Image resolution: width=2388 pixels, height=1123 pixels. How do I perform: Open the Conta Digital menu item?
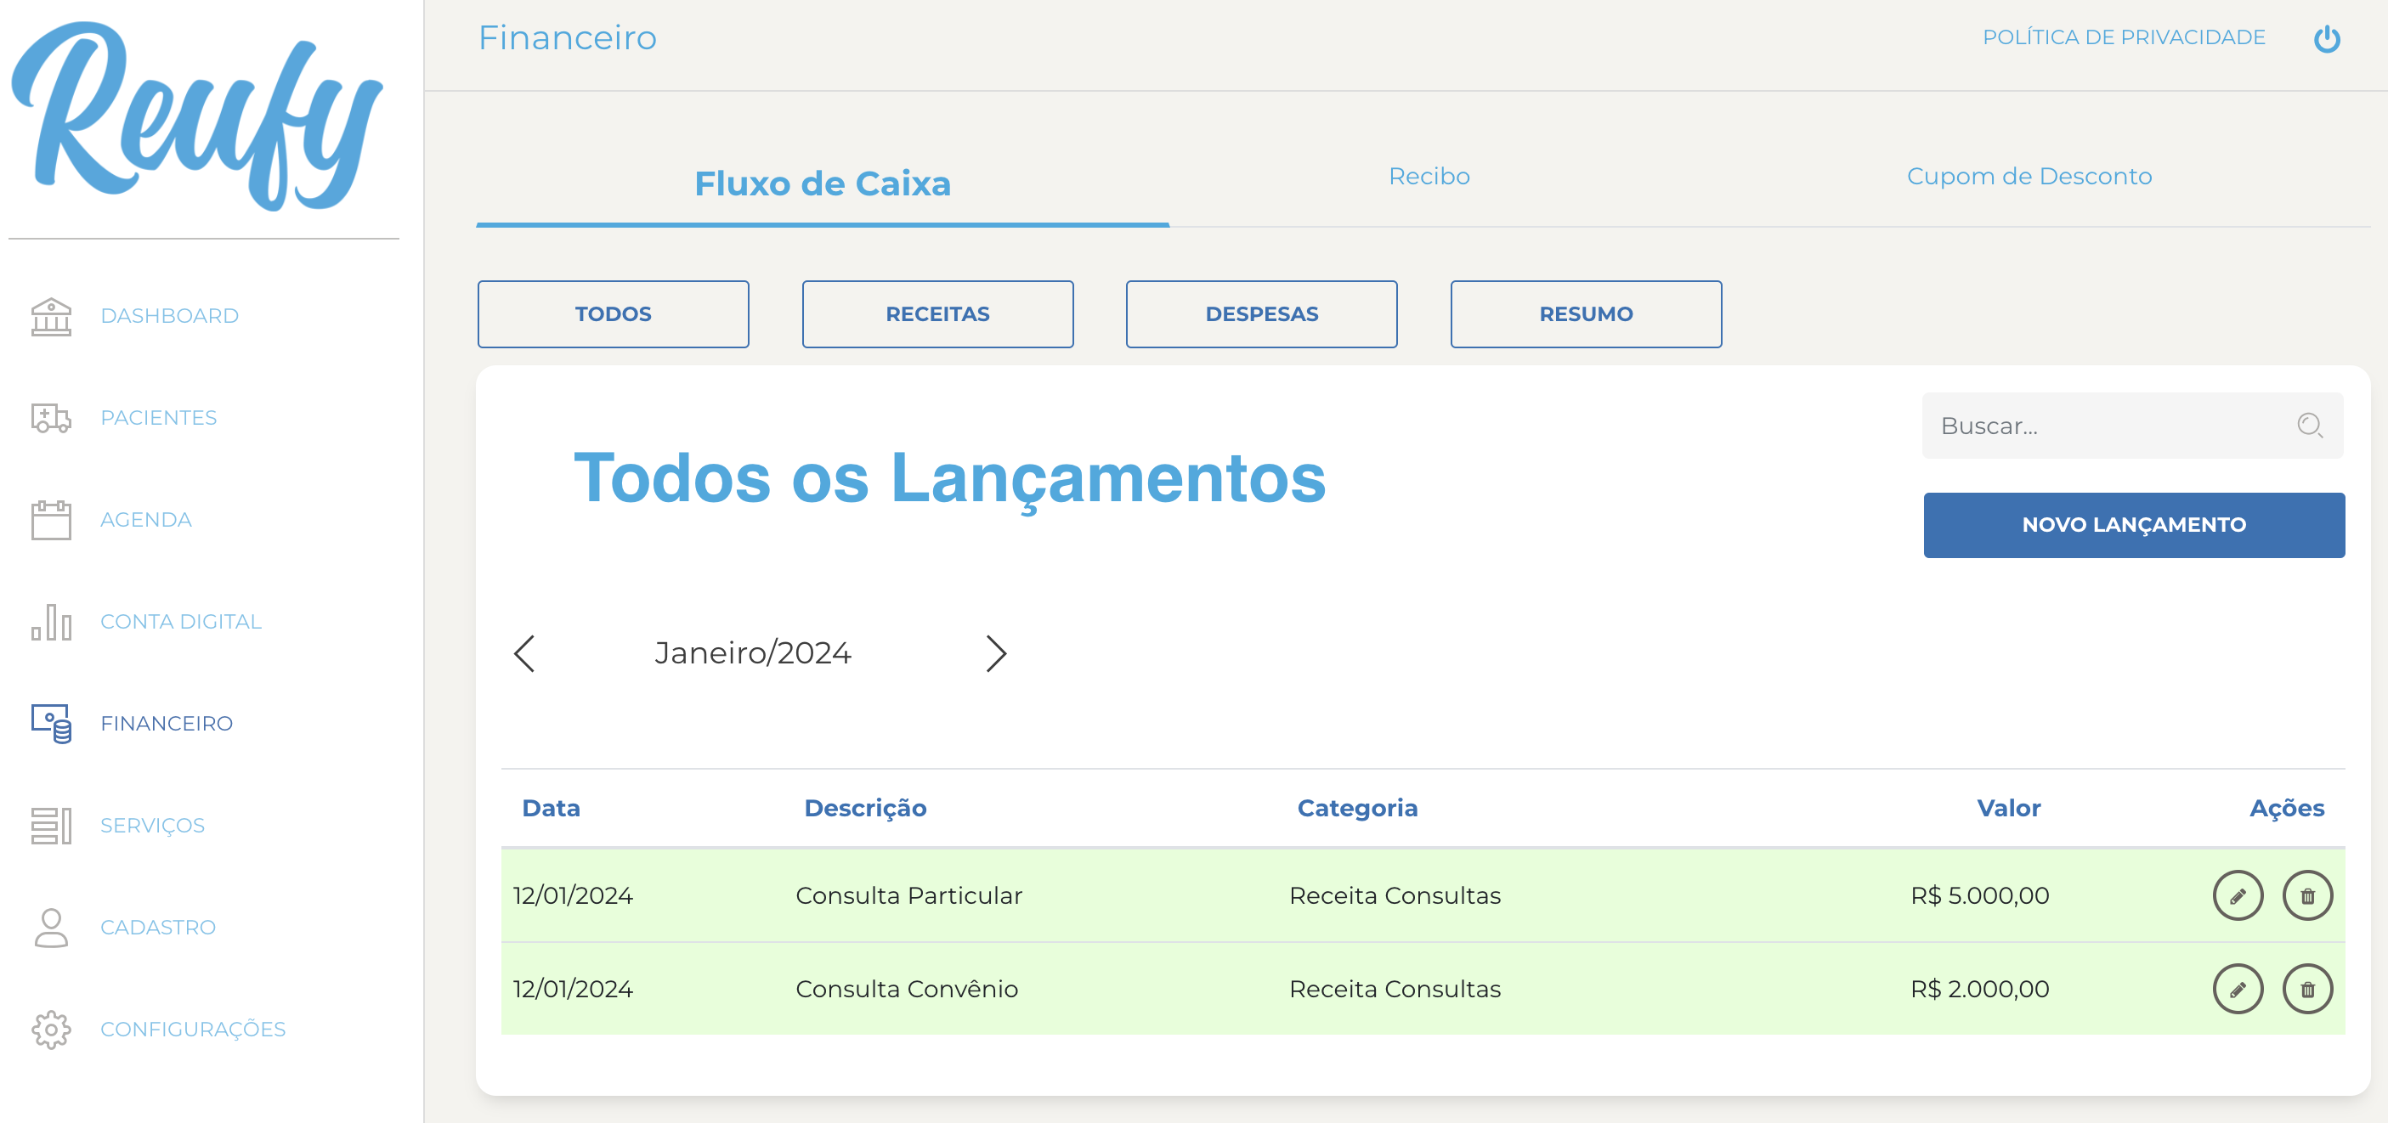coord(181,622)
